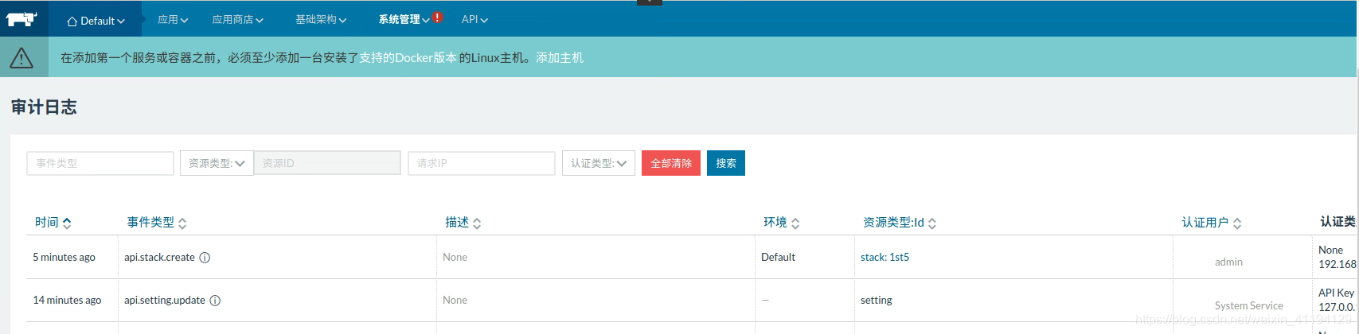
Task: Open the 资源类型 dropdown
Action: (x=217, y=163)
